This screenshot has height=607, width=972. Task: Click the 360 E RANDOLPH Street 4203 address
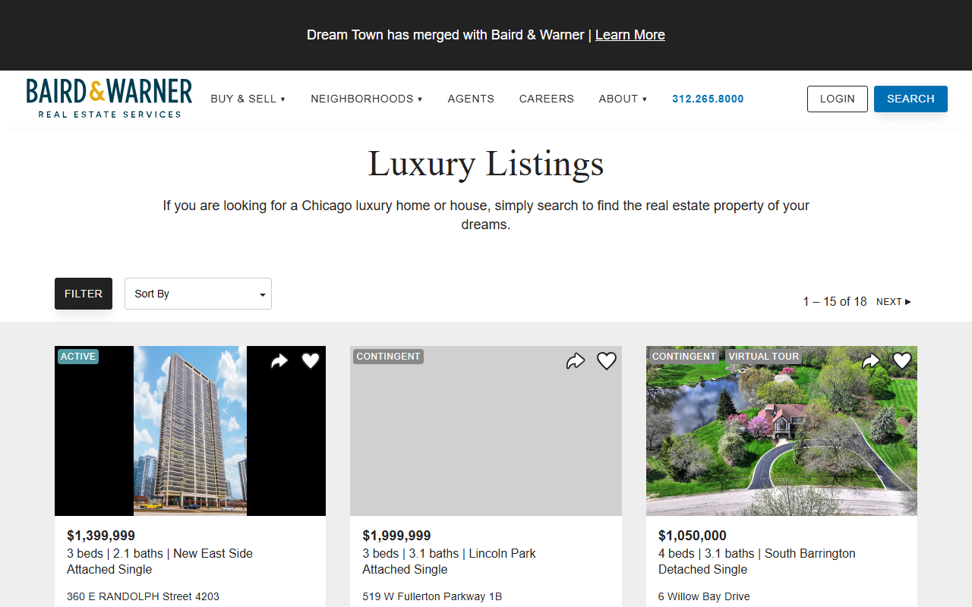click(143, 596)
